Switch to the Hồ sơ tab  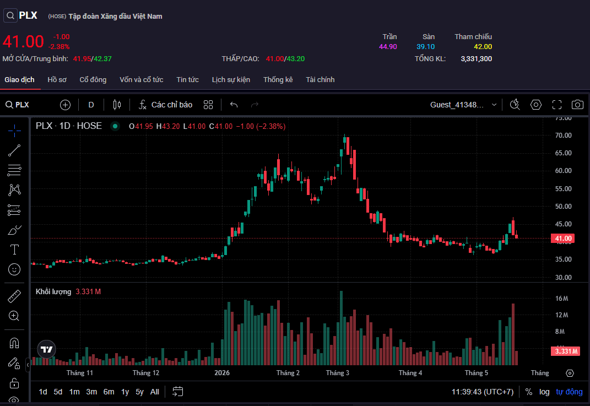pyautogui.click(x=57, y=80)
